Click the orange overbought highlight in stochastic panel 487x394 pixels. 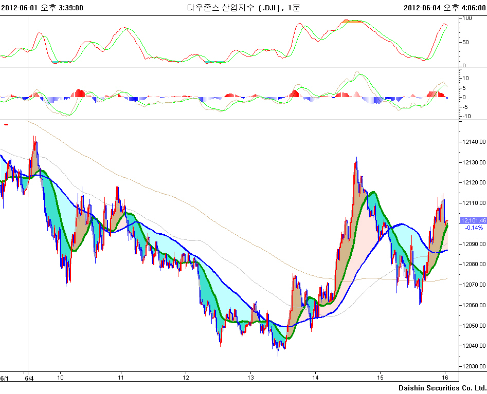click(353, 22)
